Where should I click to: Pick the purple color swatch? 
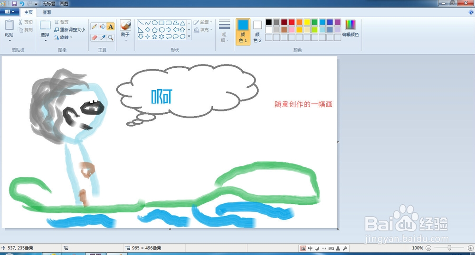pyautogui.click(x=337, y=22)
